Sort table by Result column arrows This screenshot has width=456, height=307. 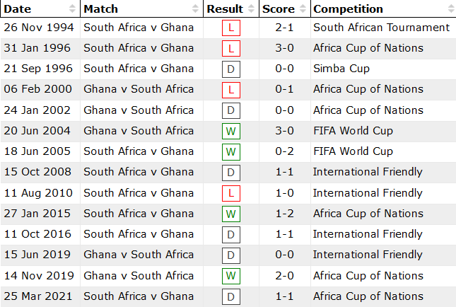tap(250, 9)
